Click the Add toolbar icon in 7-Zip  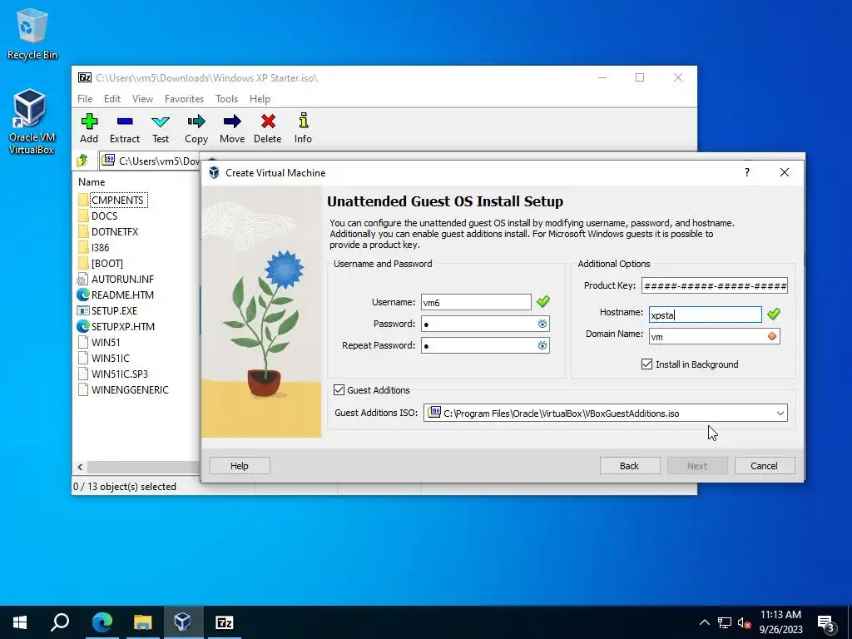pos(89,129)
